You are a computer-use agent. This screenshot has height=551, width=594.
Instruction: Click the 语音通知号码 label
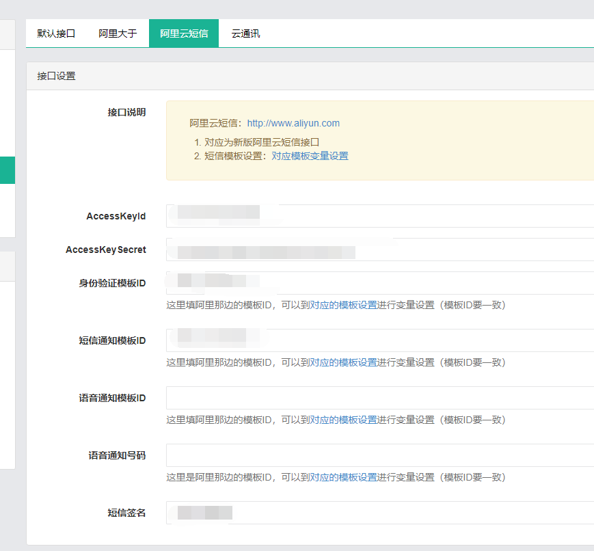pos(117,455)
